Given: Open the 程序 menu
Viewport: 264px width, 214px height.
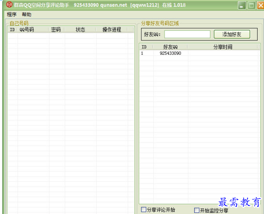Looking at the screenshot, I should tap(12, 15).
